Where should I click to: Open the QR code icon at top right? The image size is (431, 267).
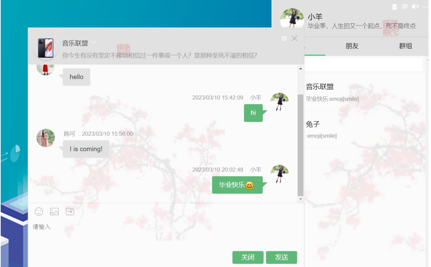[x=405, y=6]
